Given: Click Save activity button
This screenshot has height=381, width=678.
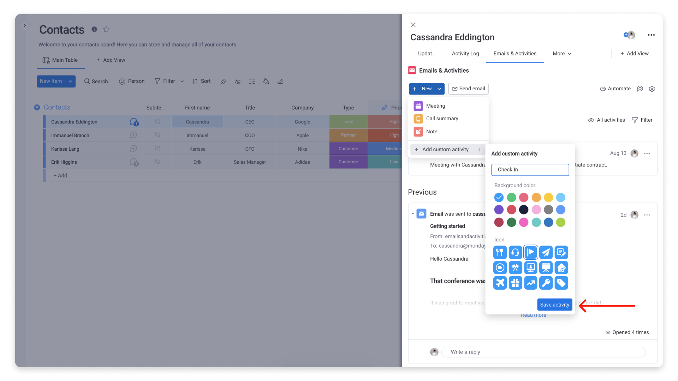Looking at the screenshot, I should 555,304.
